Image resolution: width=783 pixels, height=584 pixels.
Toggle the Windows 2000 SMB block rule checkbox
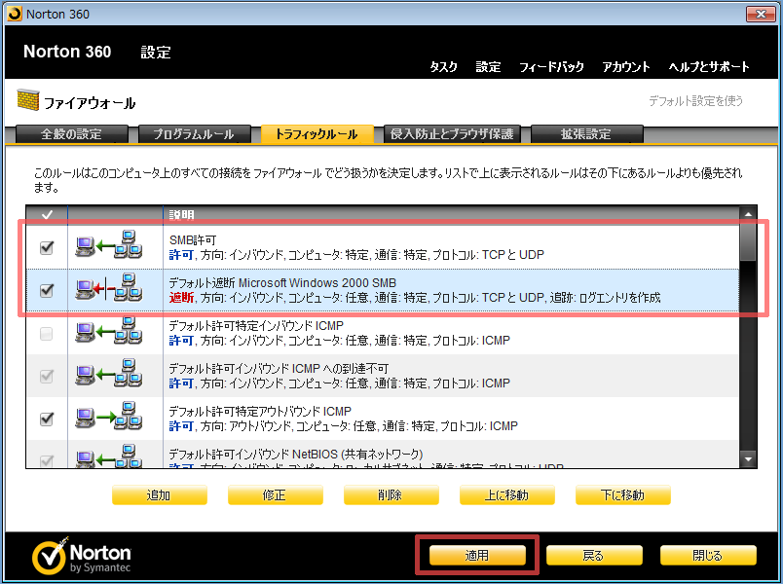(47, 290)
